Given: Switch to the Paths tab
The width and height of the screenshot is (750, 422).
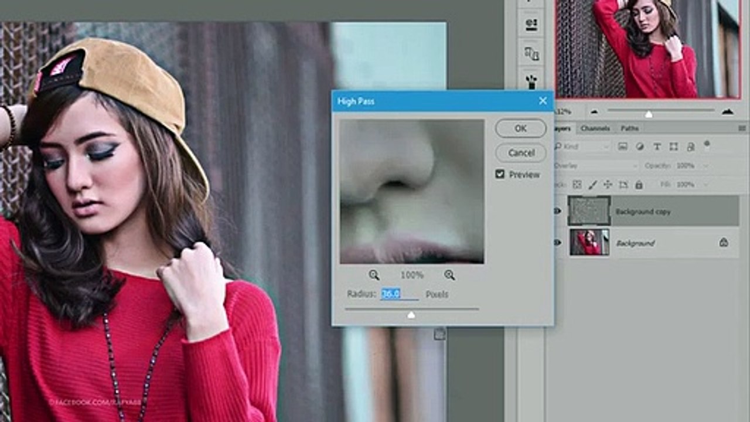Looking at the screenshot, I should tap(629, 128).
